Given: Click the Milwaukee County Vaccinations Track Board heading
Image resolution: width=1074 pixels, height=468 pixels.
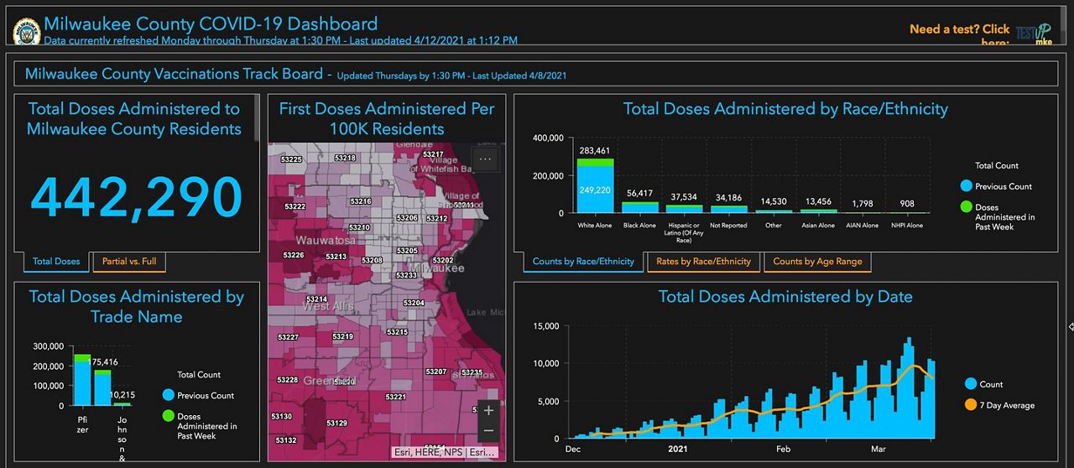Looking at the screenshot, I should click(x=174, y=74).
